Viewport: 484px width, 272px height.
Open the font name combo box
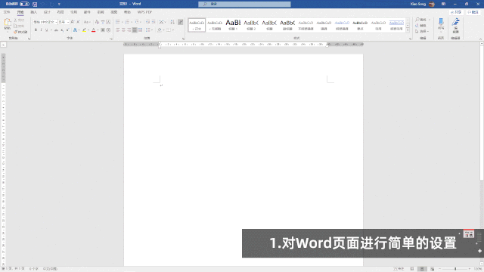[45, 22]
